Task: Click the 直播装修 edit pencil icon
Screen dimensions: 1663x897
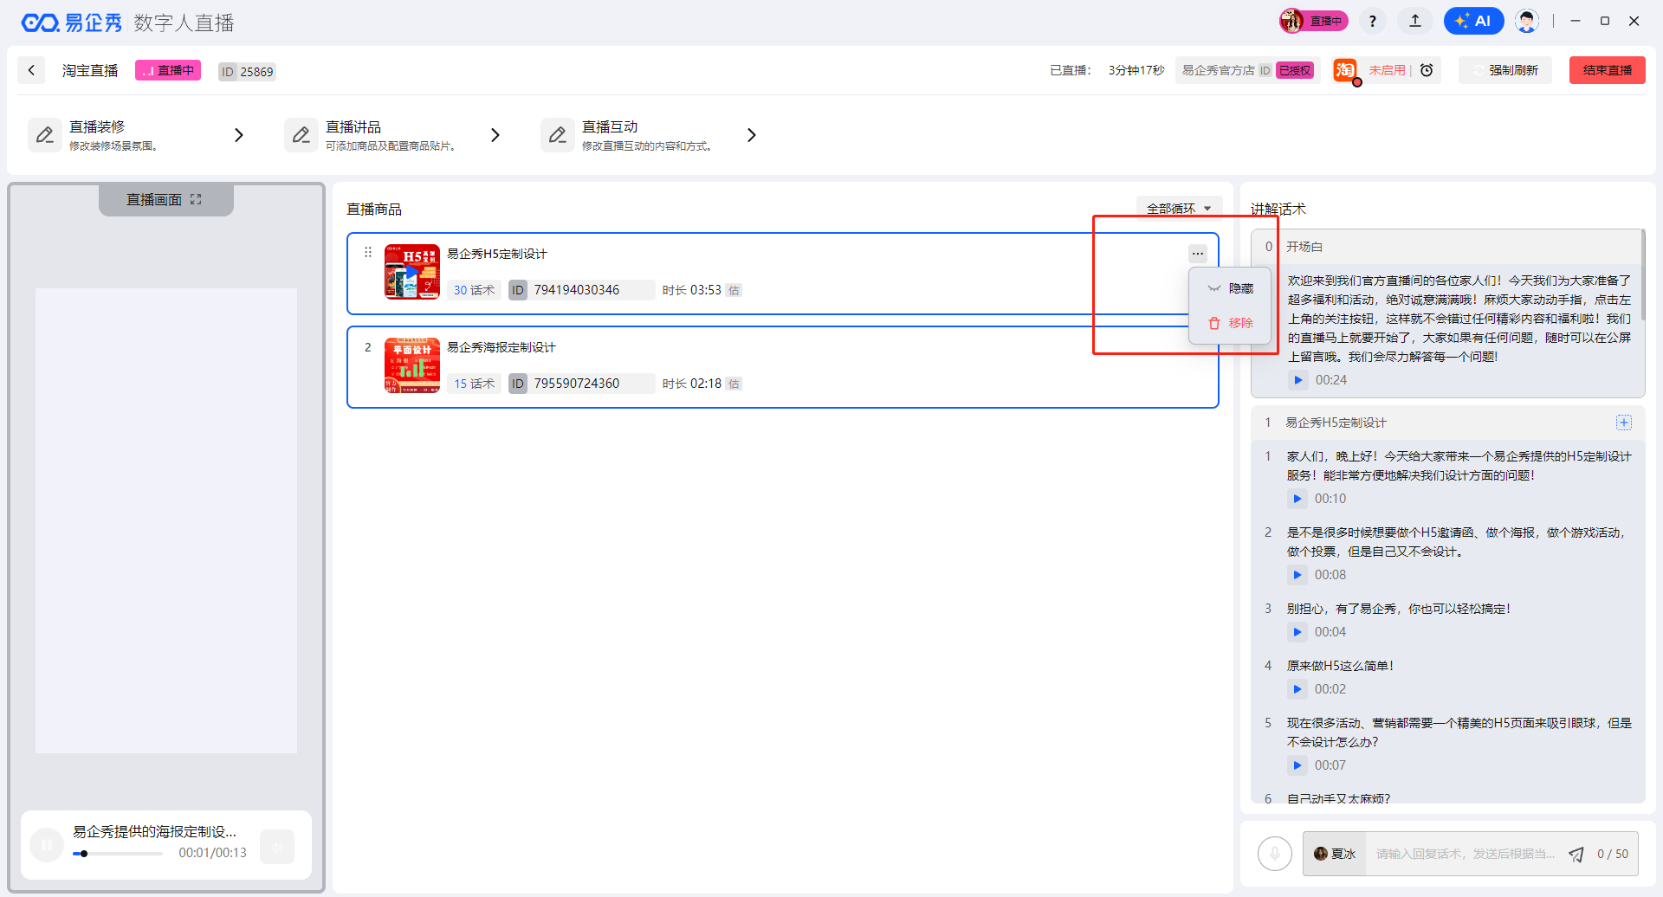Action: pos(45,135)
